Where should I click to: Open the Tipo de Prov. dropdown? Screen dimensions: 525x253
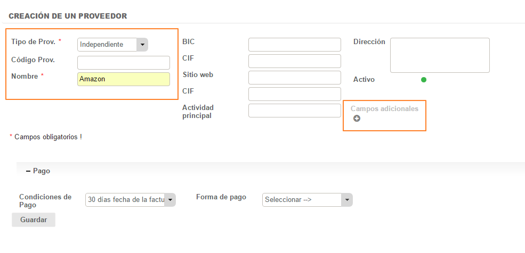click(112, 45)
